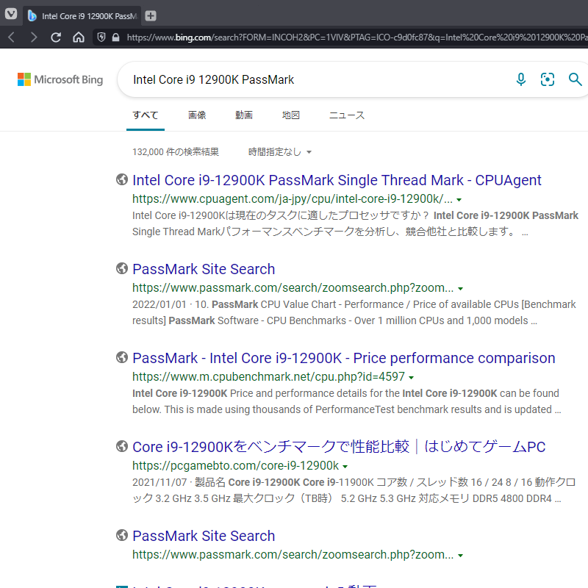The height and width of the screenshot is (588, 588).
Task: Open the tracker shield settings
Action: pyautogui.click(x=101, y=37)
